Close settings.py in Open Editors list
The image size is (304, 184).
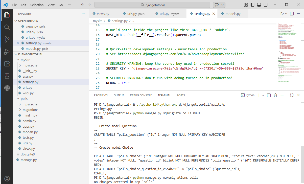pos(18,43)
